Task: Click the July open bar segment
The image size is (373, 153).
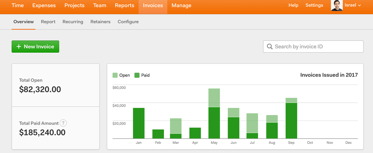Action: 252,123
